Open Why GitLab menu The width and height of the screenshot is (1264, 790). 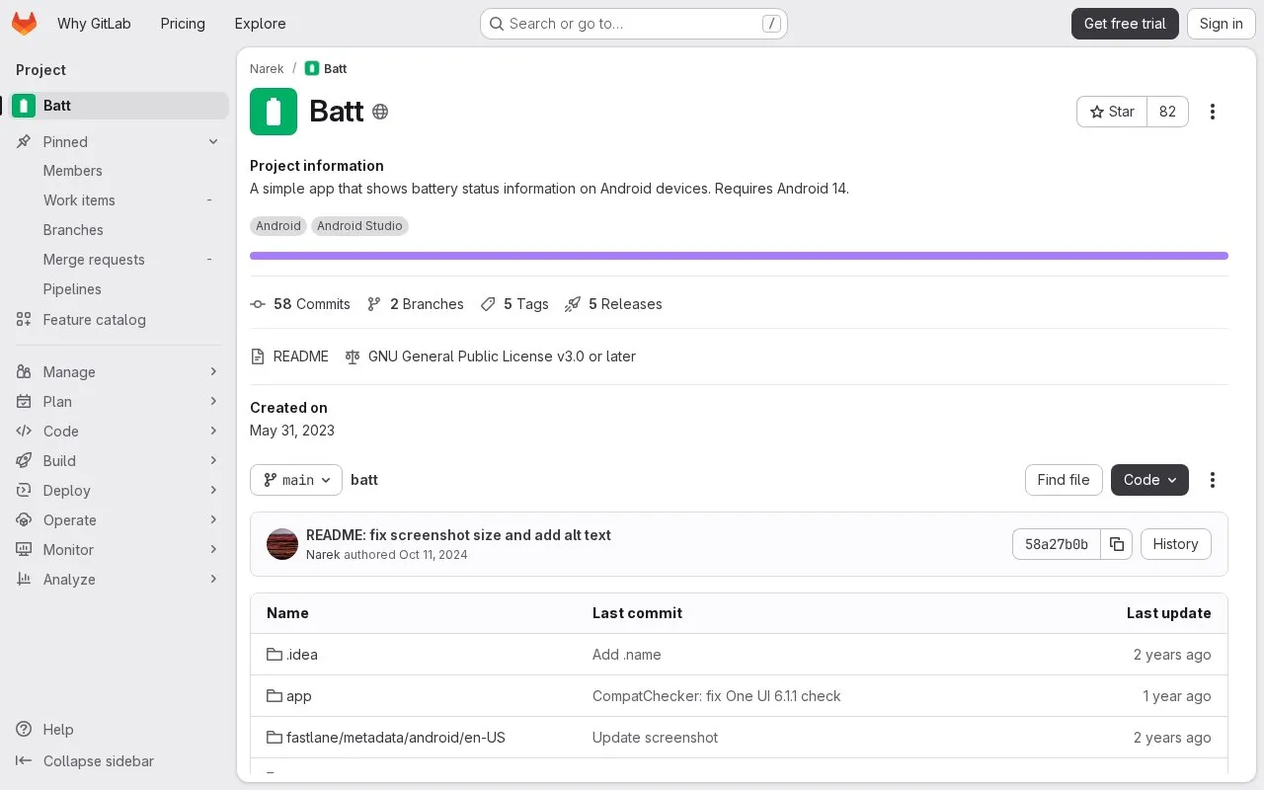coord(94,24)
